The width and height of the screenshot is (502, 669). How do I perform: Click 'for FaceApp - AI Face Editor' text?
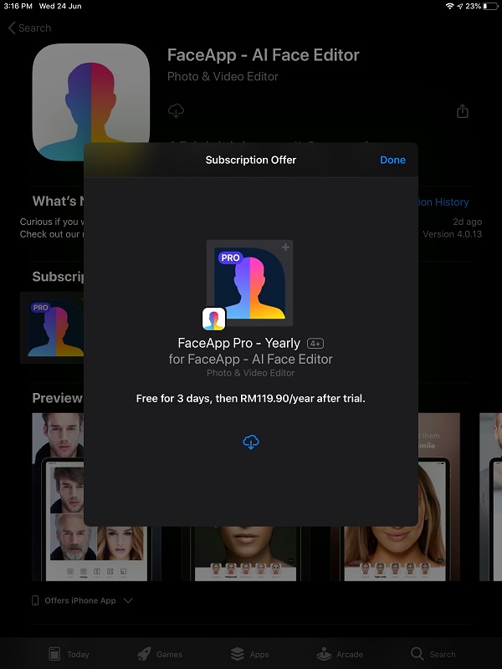tap(250, 360)
